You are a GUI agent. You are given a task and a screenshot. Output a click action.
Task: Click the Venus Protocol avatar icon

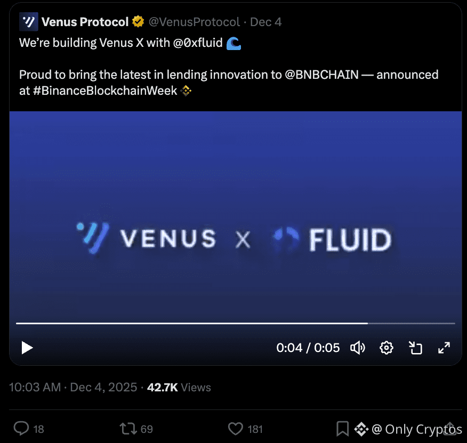[x=28, y=22]
